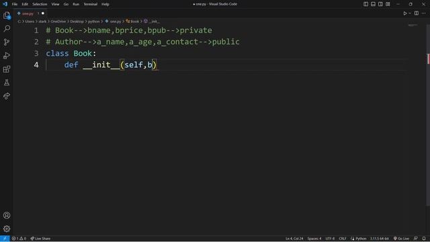This screenshot has width=430, height=242.
Task: Open the File menu
Action: pyautogui.click(x=15, y=4)
